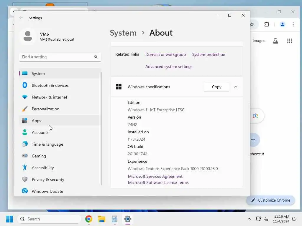Click the Personalization paintbrush icon
This screenshot has width=302, height=226.
point(25,109)
